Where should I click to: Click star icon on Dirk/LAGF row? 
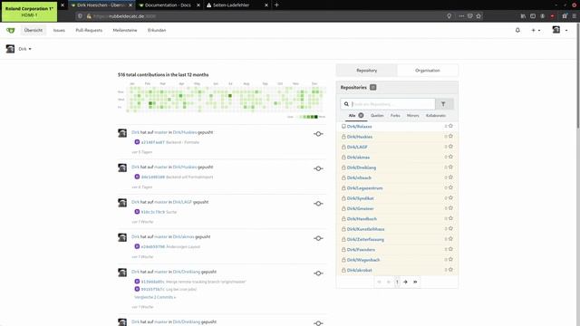click(450, 147)
